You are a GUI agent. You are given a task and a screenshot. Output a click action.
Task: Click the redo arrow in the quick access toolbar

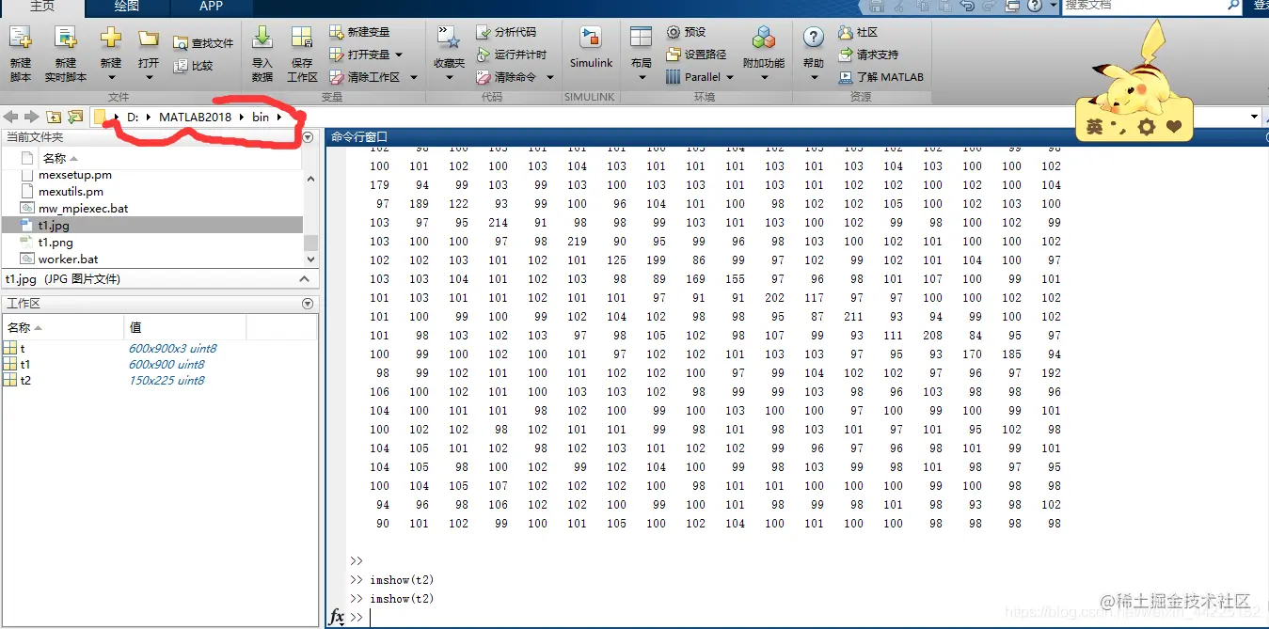990,6
